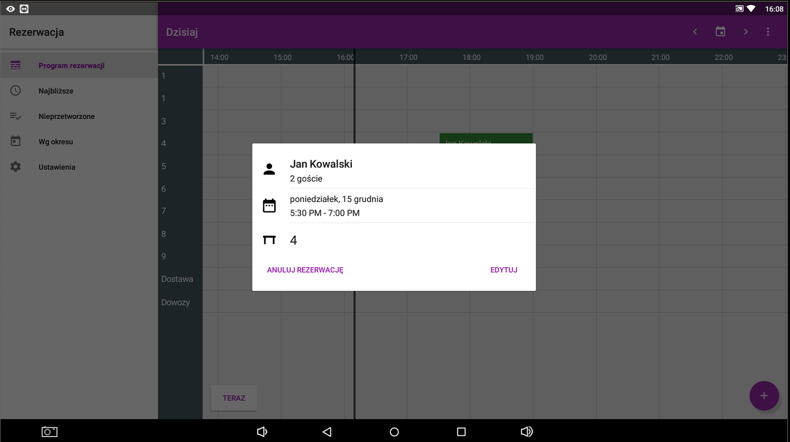Screen dimensions: 790x442
Task: Click EDYTUJ to edit the reservation
Action: 503,270
